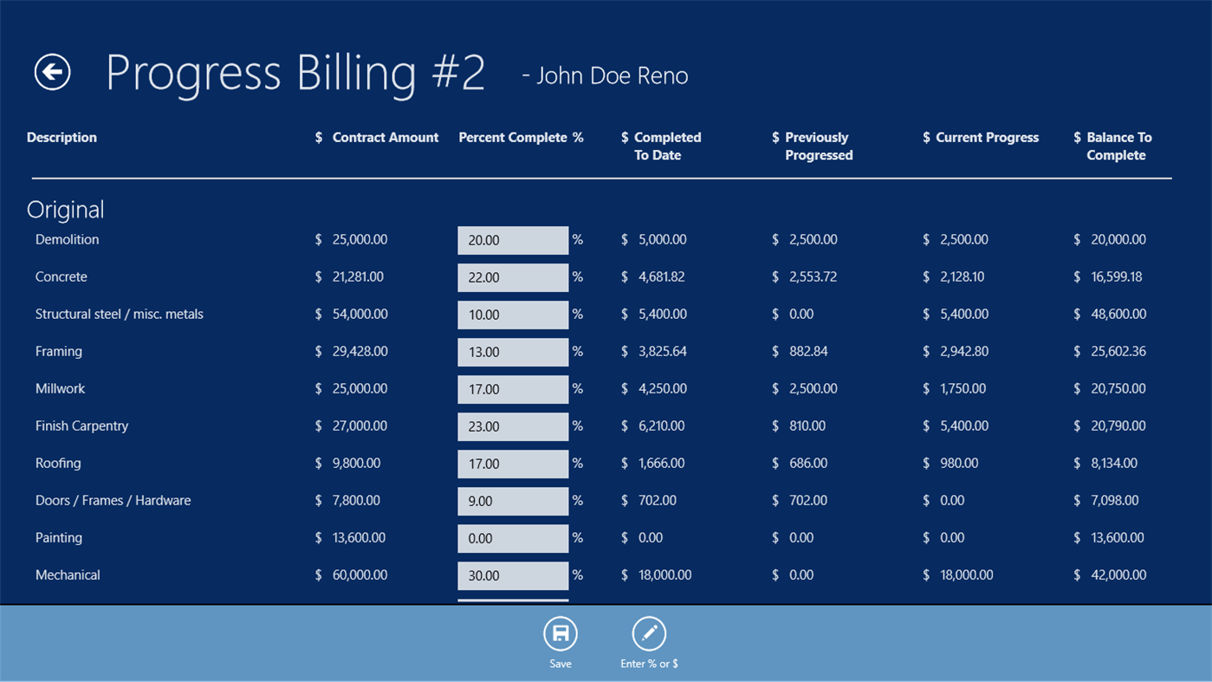Click the $ icon on Balance To Complete header
Image resolution: width=1212 pixels, height=682 pixels.
[x=1077, y=137]
